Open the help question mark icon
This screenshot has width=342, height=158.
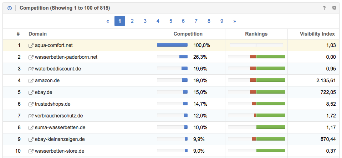(324, 8)
